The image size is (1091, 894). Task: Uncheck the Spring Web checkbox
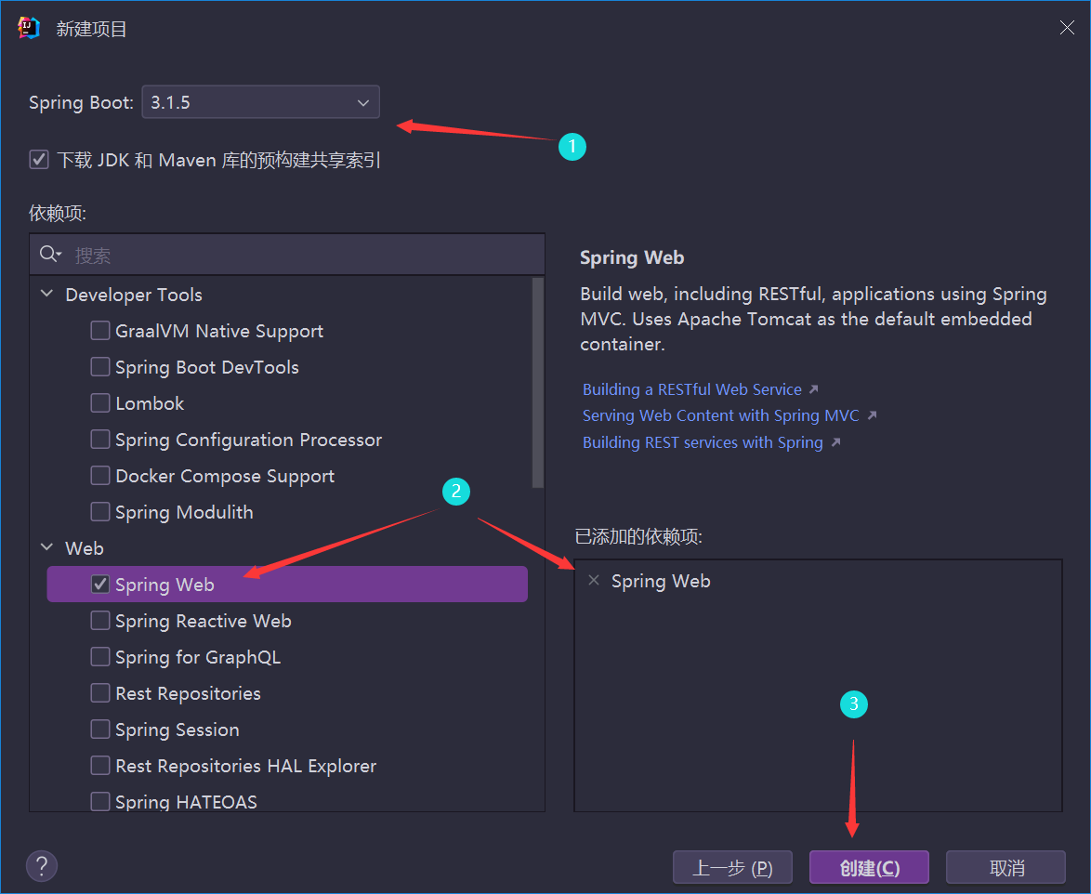click(100, 584)
